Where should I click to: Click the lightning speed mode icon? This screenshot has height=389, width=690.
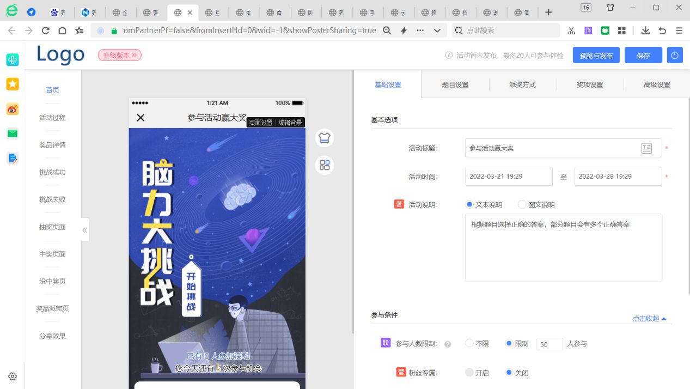pos(404,31)
